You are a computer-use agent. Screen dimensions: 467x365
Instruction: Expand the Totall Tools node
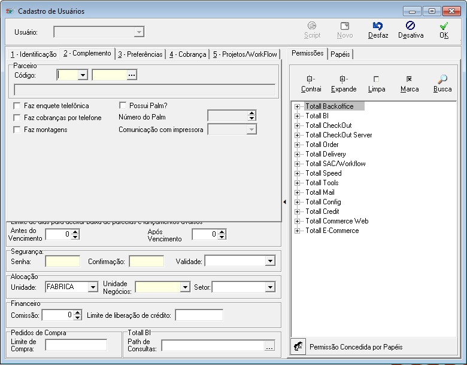(x=297, y=183)
